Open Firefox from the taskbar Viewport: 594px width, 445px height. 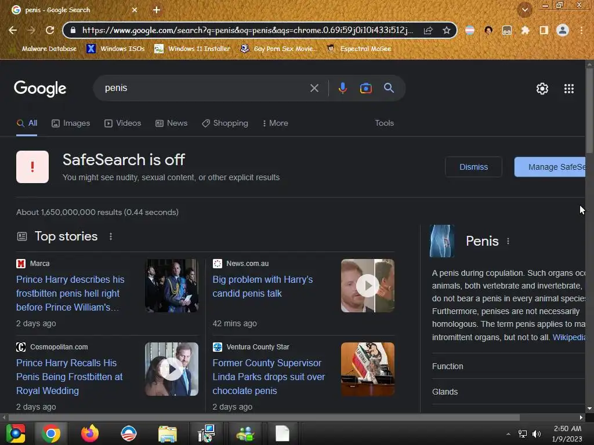click(90, 433)
